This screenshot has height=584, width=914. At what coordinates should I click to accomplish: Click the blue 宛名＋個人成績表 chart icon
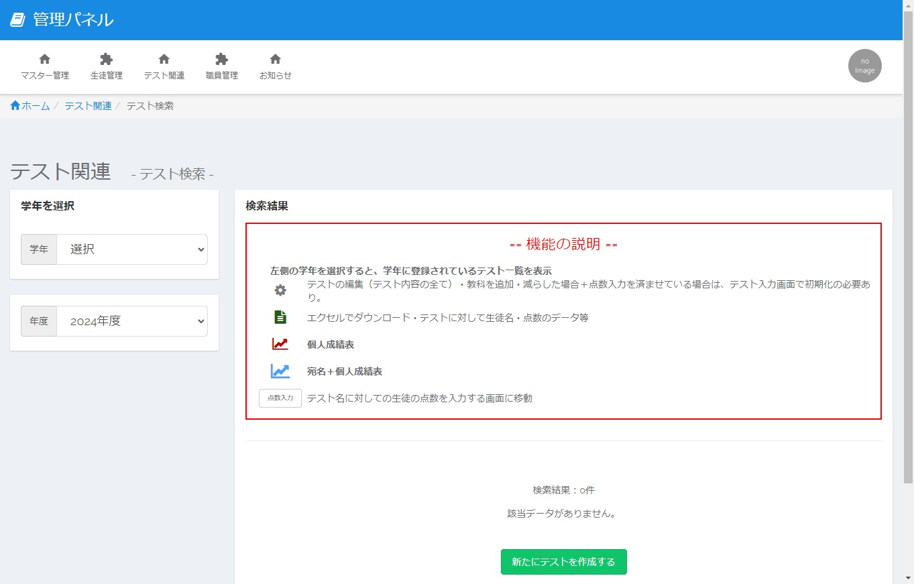pyautogui.click(x=280, y=371)
